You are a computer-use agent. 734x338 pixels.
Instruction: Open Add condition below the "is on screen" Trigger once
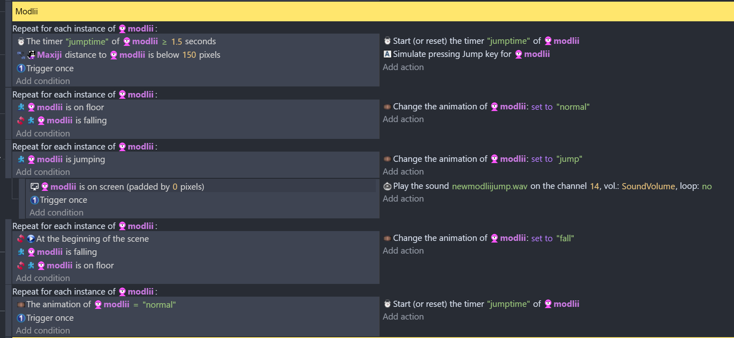tap(57, 213)
